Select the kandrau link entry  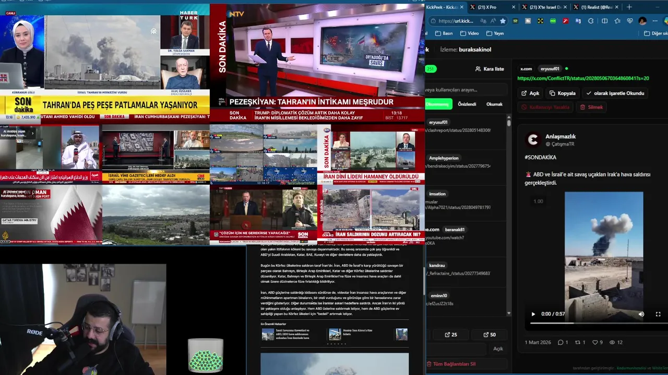coord(466,269)
